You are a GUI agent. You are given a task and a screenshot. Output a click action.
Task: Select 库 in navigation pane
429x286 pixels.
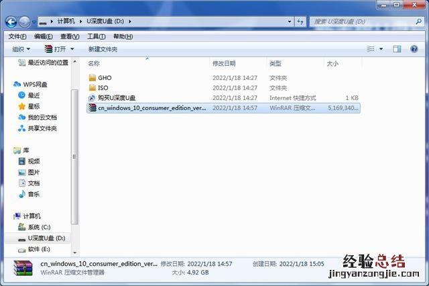click(x=21, y=150)
